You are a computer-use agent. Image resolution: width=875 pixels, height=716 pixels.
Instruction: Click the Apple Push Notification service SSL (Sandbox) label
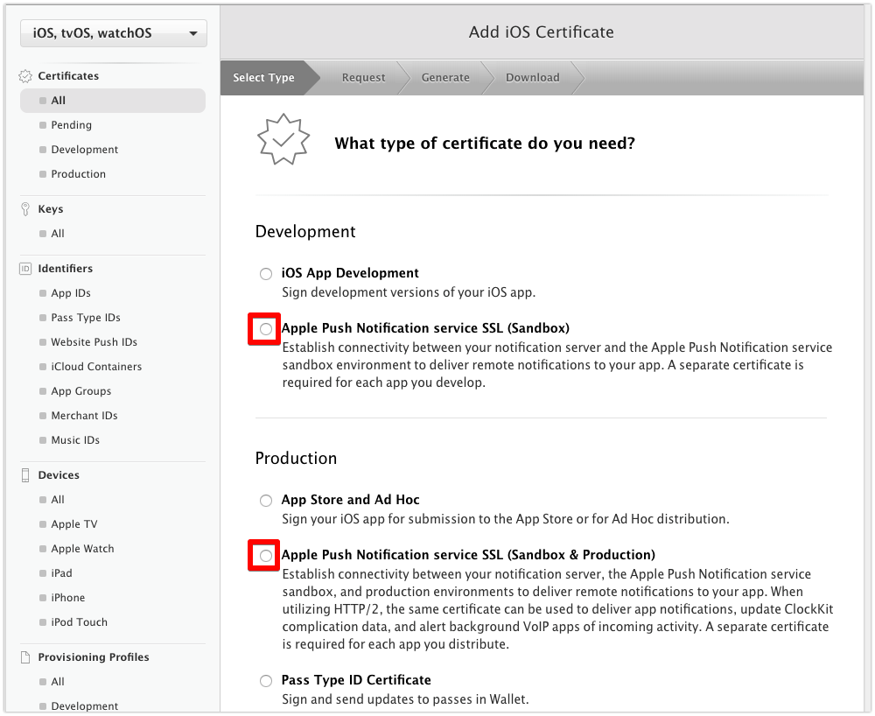pyautogui.click(x=425, y=327)
